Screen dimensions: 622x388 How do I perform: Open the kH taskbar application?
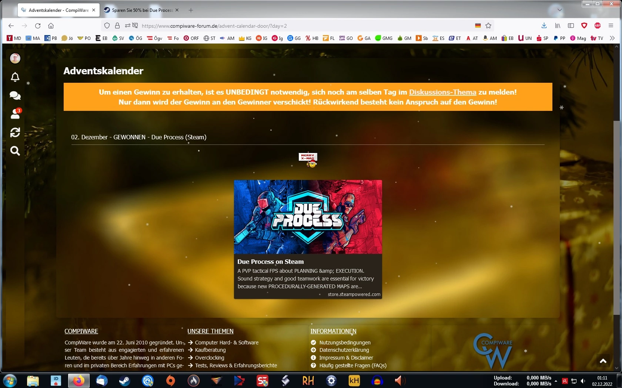point(354,381)
